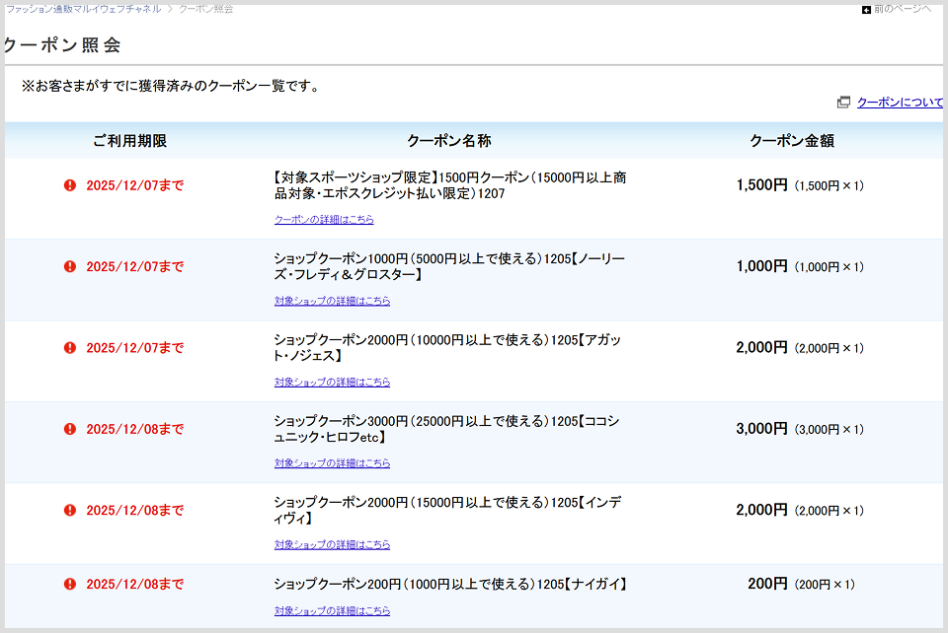Open the shop details link for the ココシュニック coupon
This screenshot has height=633, width=948.
(332, 463)
